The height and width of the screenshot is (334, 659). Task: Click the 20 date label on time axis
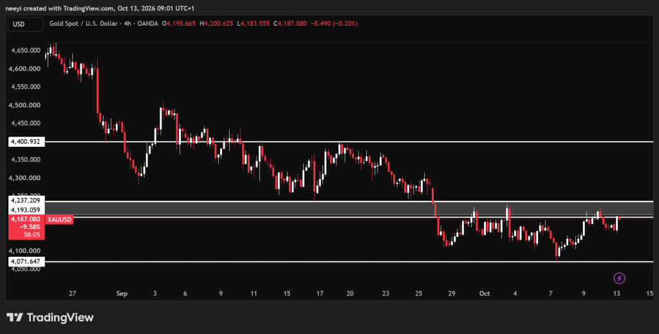[x=350, y=293]
